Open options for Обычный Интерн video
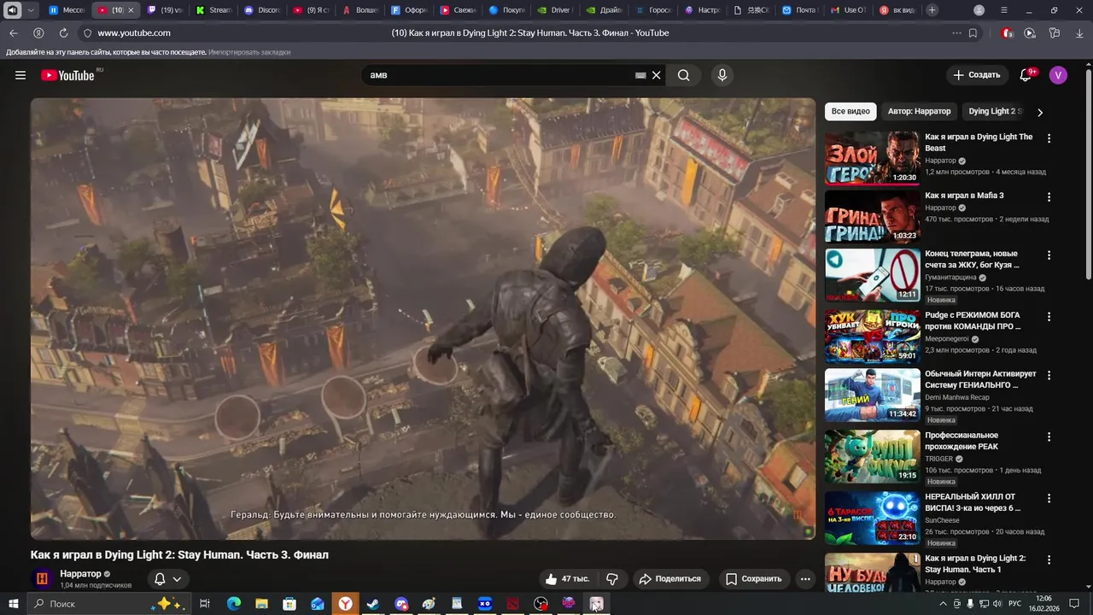1093x615 pixels. [x=1049, y=375]
